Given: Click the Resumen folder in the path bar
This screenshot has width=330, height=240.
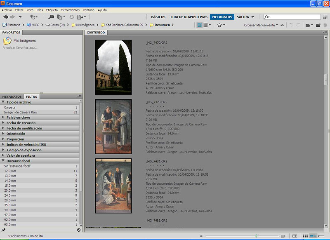Looking at the screenshot, I should click(160, 25).
